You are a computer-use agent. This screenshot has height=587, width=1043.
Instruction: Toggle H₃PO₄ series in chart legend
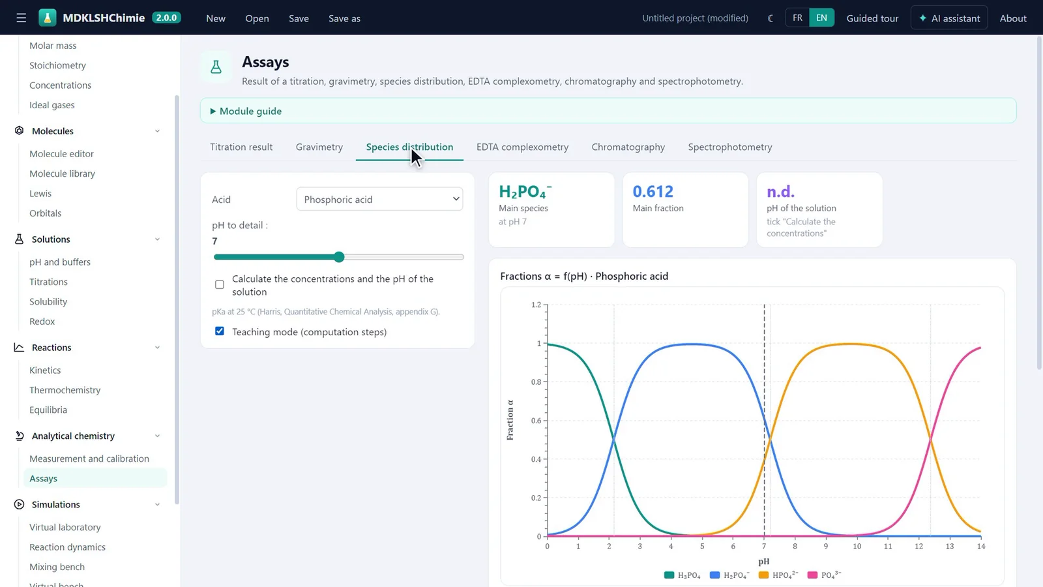(x=682, y=575)
